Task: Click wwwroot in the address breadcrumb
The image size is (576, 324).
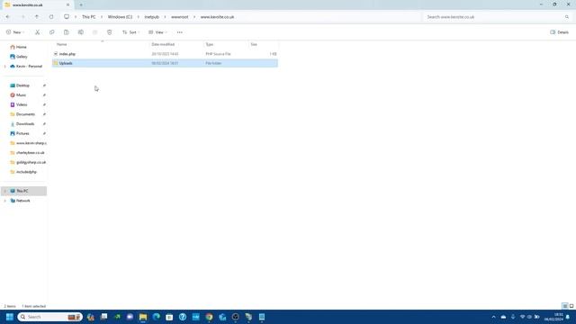Action: 180,17
